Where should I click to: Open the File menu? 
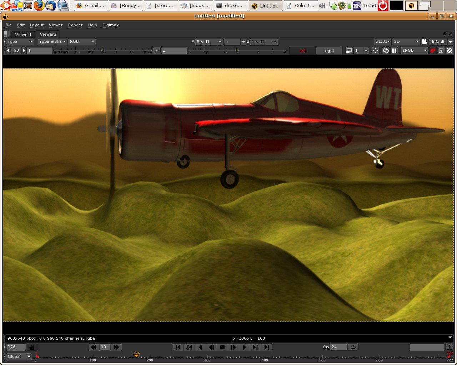[x=9, y=25]
